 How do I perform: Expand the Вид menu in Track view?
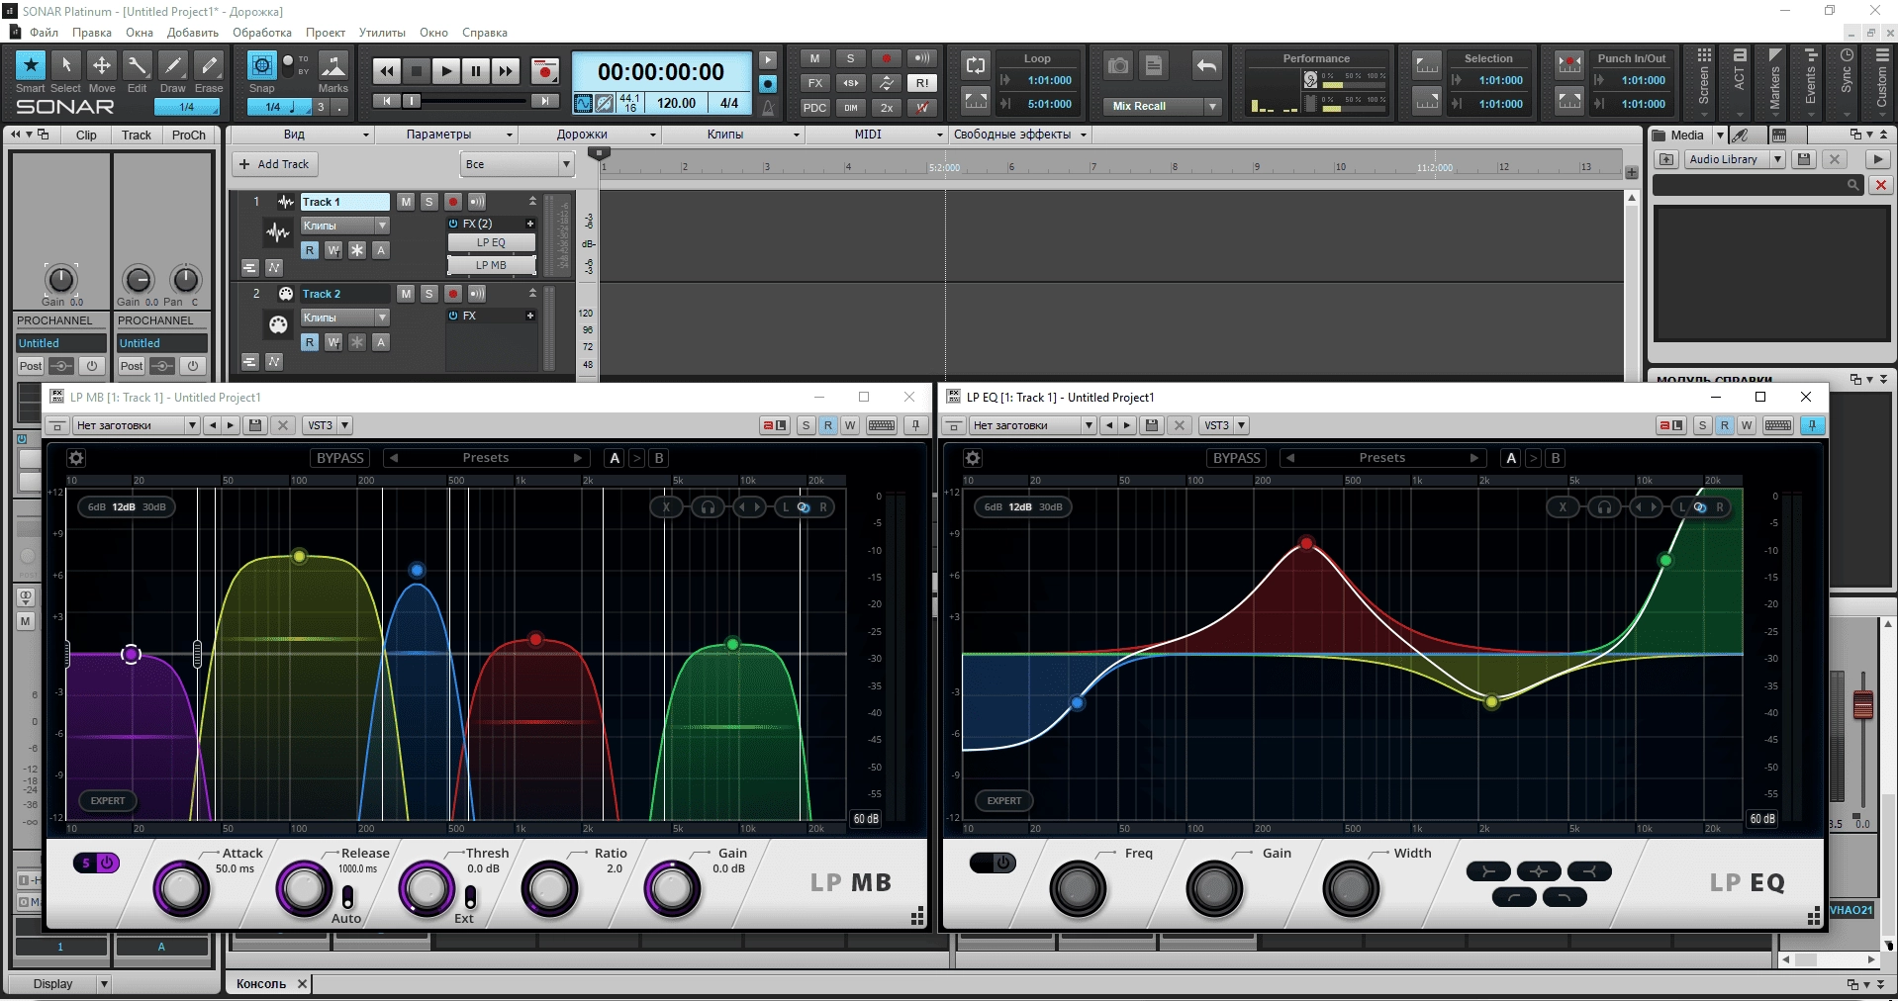point(302,135)
